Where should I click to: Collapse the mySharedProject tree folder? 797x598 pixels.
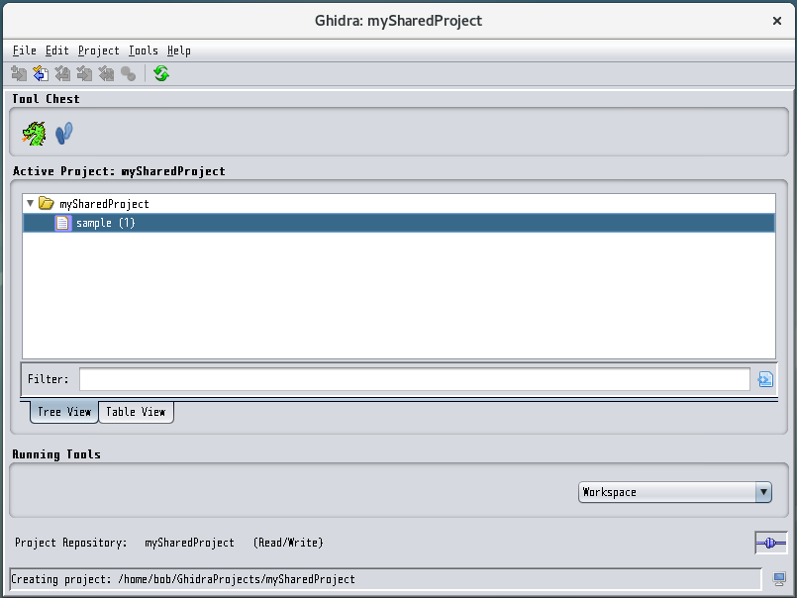30,203
